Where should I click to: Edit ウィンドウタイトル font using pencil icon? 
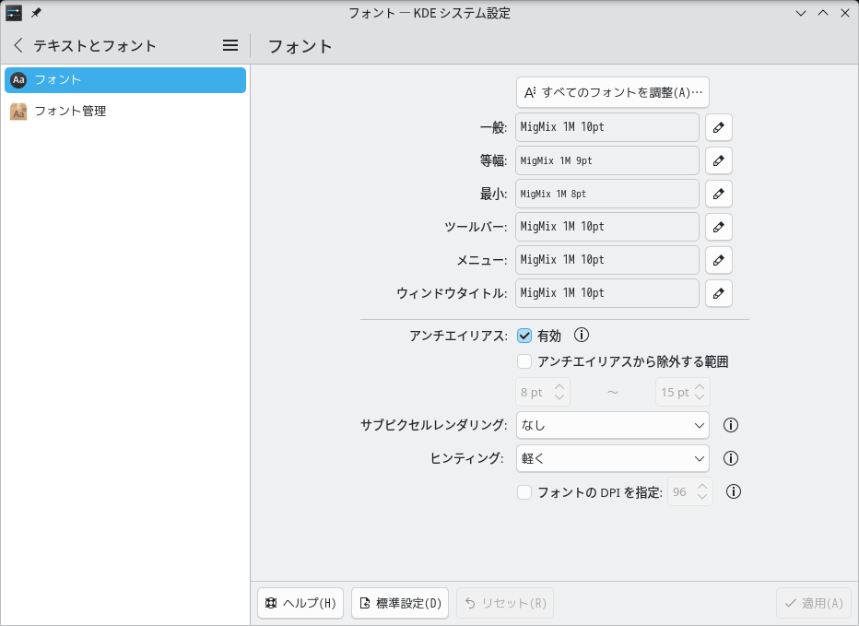[718, 293]
